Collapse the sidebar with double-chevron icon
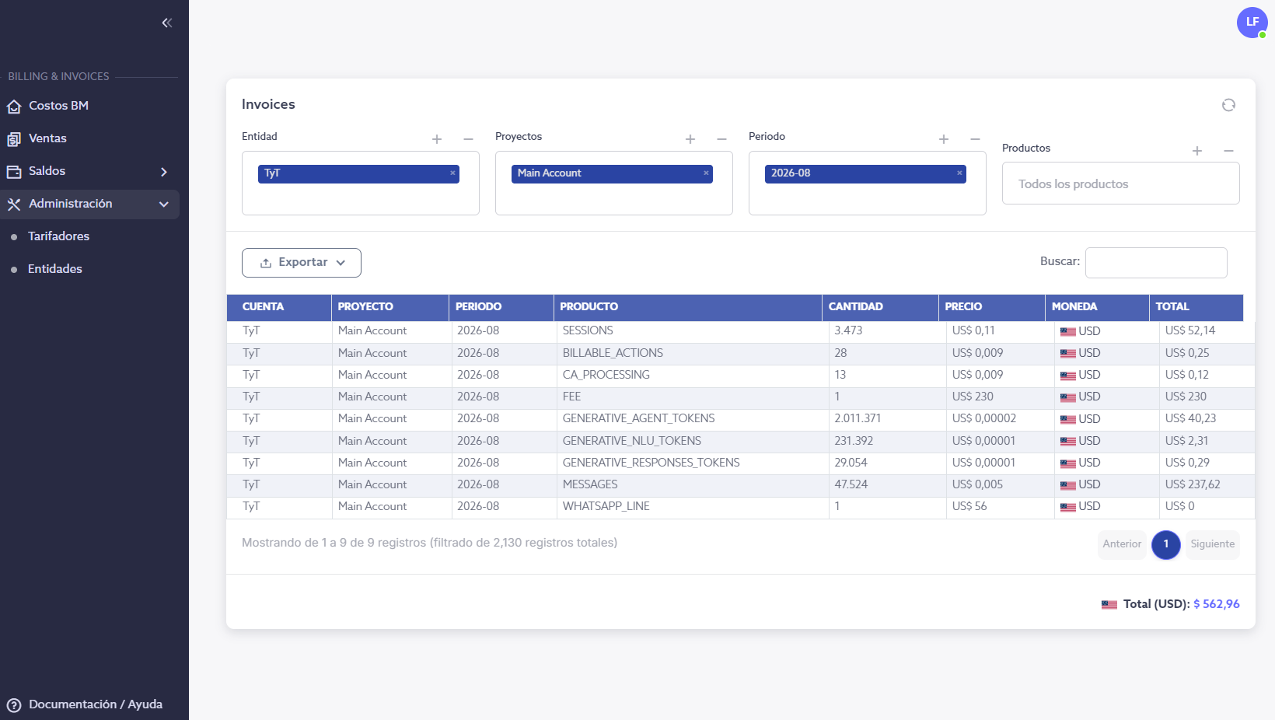The height and width of the screenshot is (720, 1275). (x=166, y=23)
